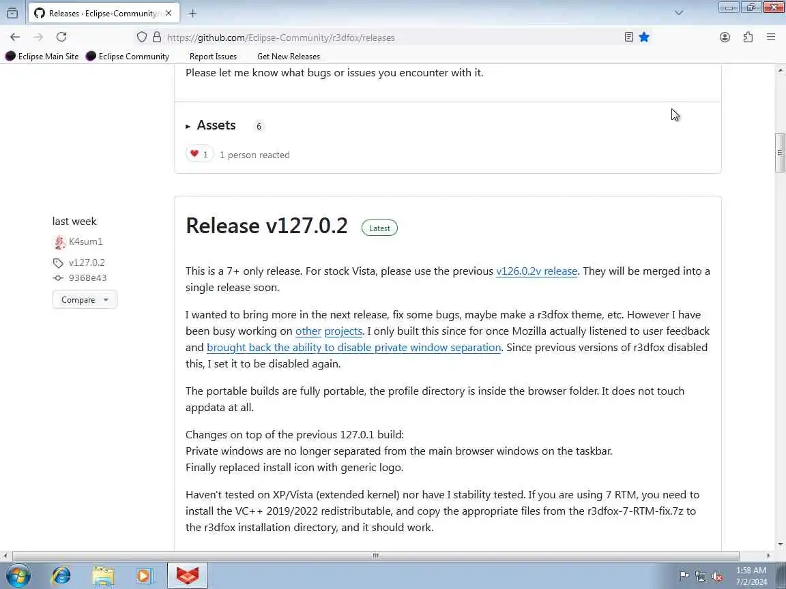Screen dimensions: 786x589
Task: Open the account profile icon
Action: click(x=725, y=37)
